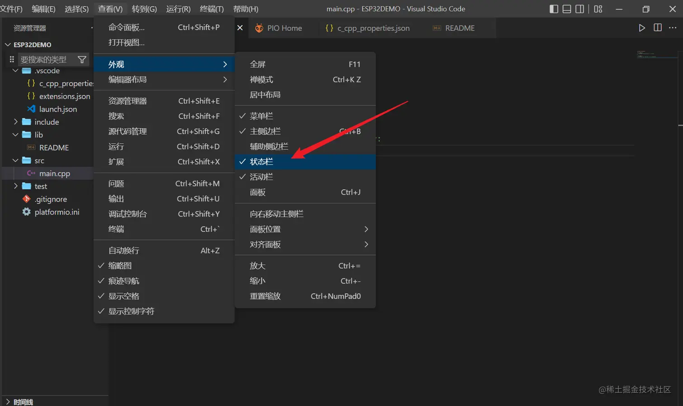Screen dimensions: 683x406
Task: Click the drag handle icon beside search box
Action: pos(12,59)
